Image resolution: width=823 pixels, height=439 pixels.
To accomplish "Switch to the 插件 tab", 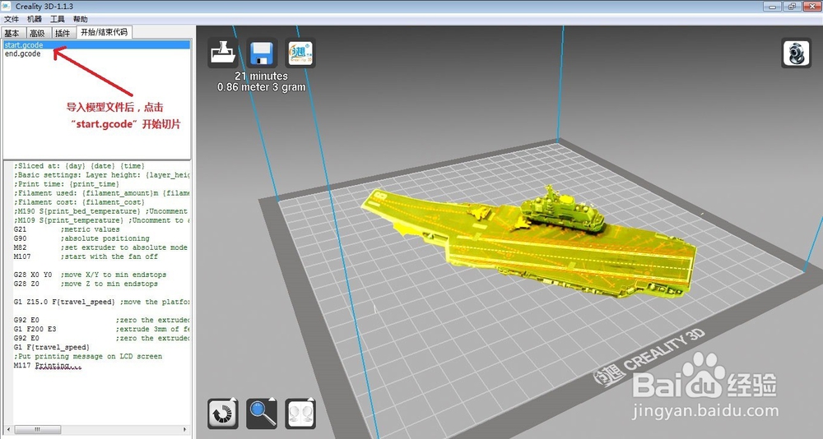I will (x=63, y=33).
